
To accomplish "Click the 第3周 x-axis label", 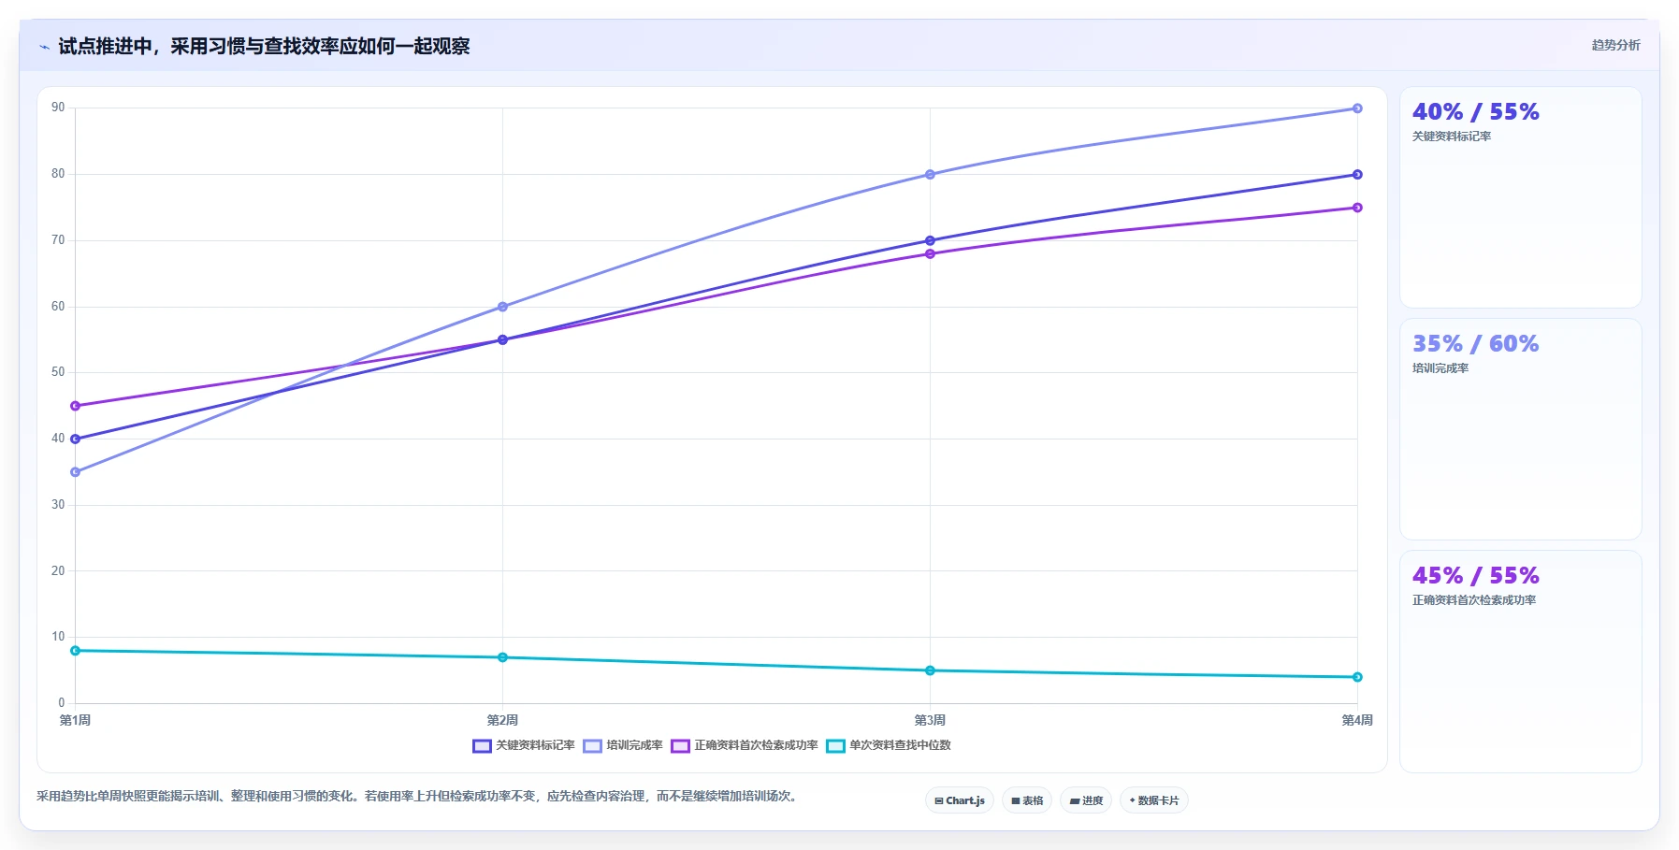I will (930, 720).
